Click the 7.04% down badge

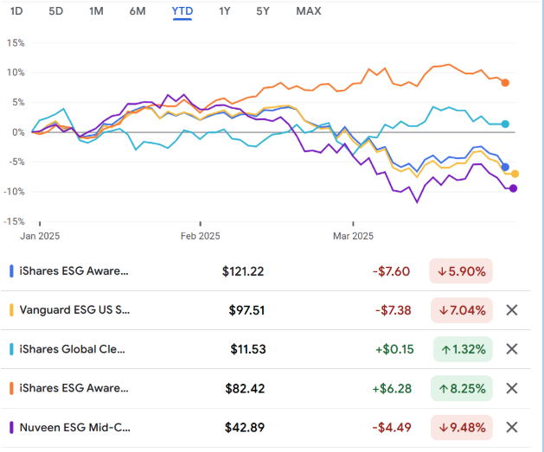click(462, 310)
